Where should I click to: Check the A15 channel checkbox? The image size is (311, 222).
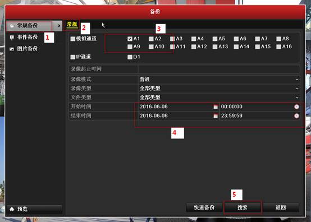pos(258,47)
